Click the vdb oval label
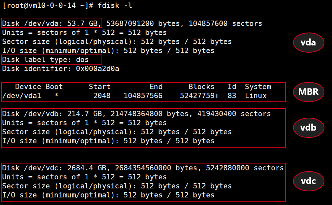This screenshot has height=205, width=332. [x=309, y=127]
